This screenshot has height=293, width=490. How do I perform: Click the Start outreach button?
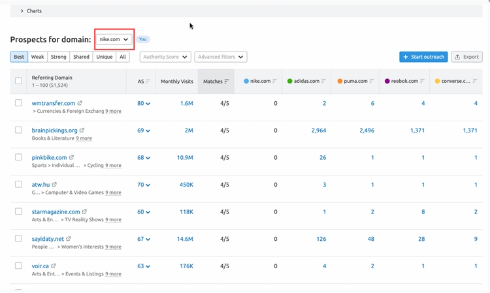point(423,57)
